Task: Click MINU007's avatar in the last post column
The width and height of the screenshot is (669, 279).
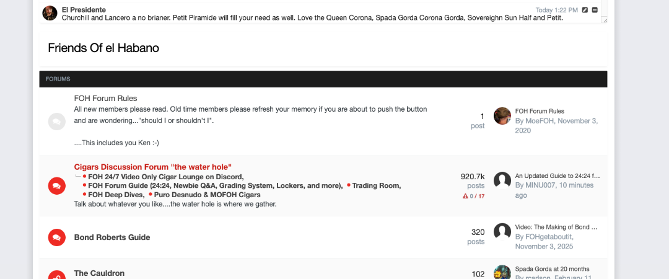Action: (502, 180)
